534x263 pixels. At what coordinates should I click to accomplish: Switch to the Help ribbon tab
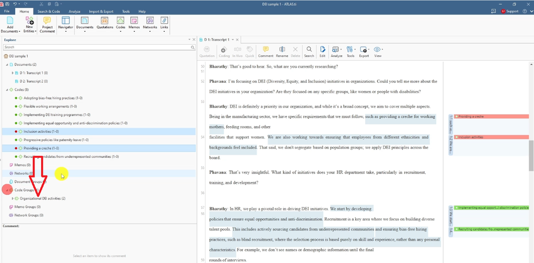point(142,11)
